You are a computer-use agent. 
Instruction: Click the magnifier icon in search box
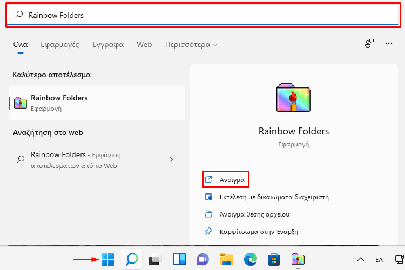19,15
